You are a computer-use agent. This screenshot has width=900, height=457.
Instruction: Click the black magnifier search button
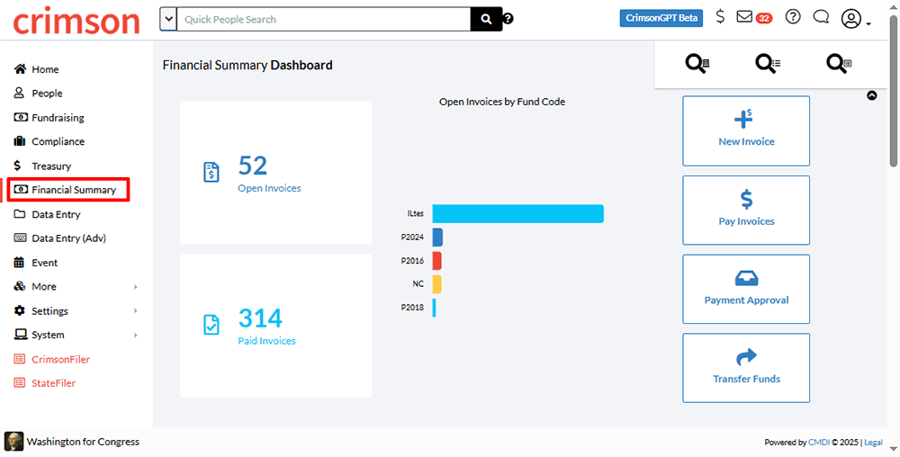tap(486, 19)
